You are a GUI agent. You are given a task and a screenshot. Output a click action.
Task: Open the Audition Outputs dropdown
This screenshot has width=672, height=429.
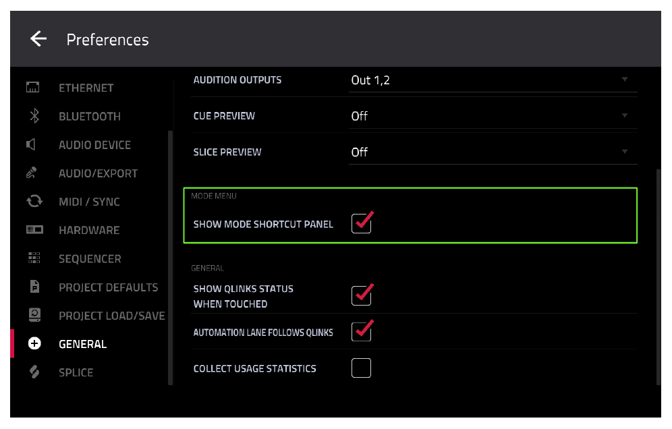point(493,80)
